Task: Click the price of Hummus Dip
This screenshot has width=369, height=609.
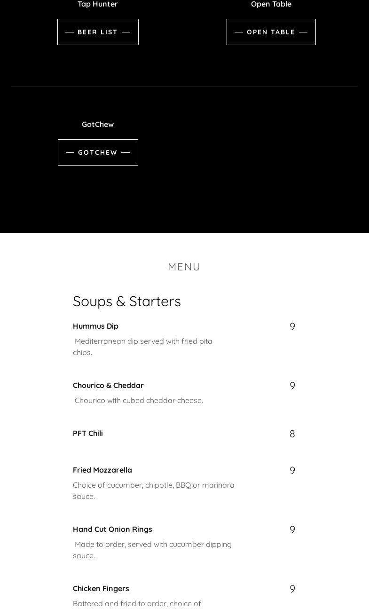Action: (292, 327)
